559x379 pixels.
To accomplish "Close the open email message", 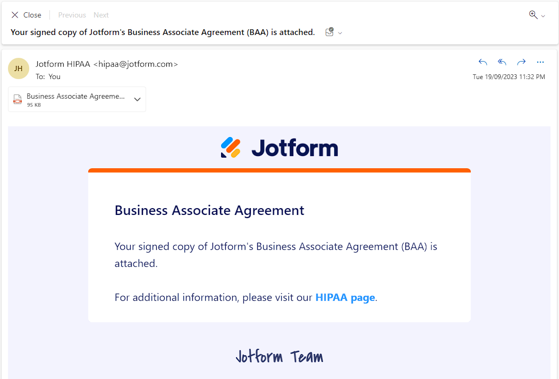I will 26,15.
